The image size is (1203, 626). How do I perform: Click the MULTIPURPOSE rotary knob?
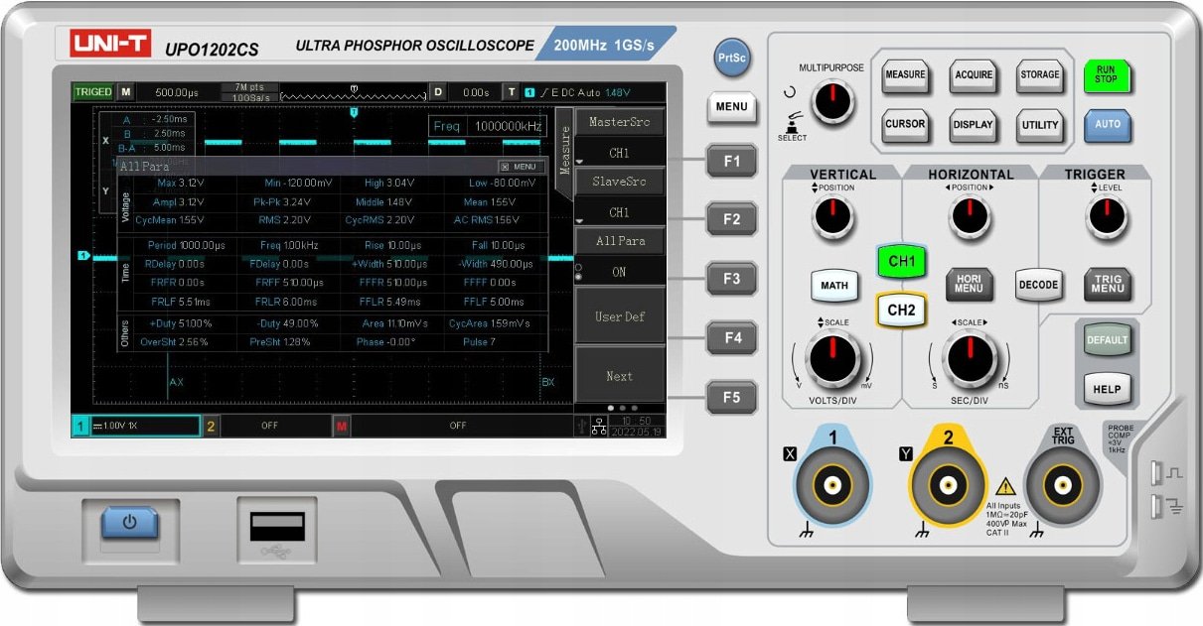point(832,100)
